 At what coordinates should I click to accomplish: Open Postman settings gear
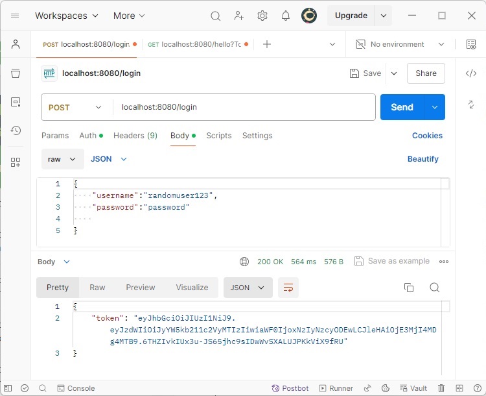tap(262, 16)
